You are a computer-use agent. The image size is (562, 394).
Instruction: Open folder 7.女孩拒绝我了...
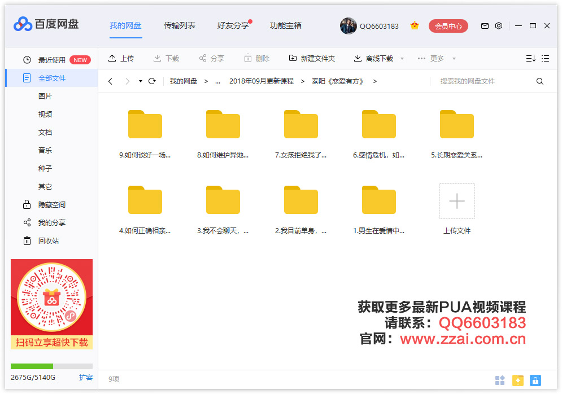(301, 134)
